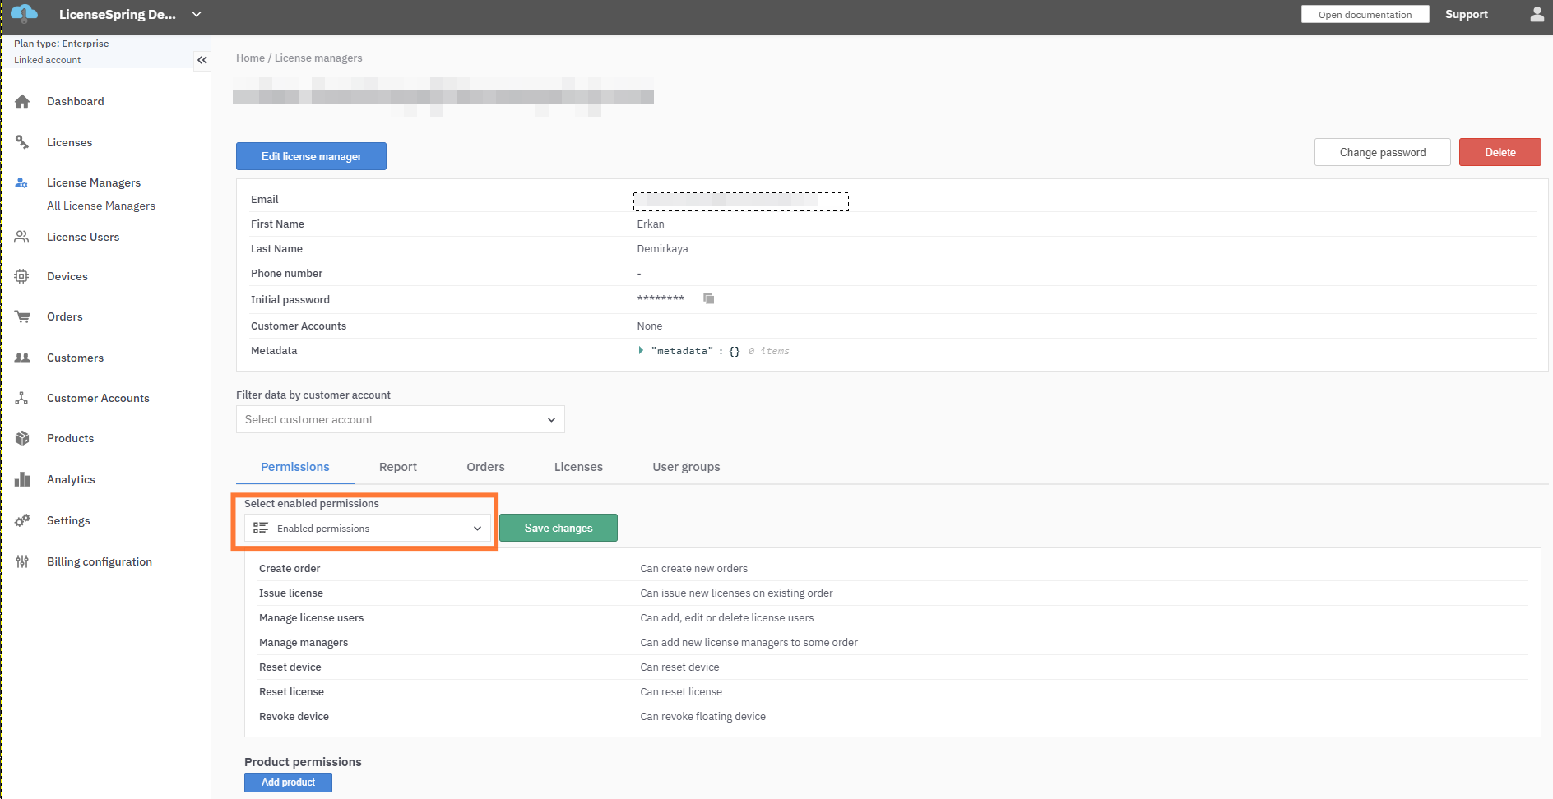Collapse the sidebar with double chevron
The height and width of the screenshot is (799, 1553).
[x=202, y=60]
